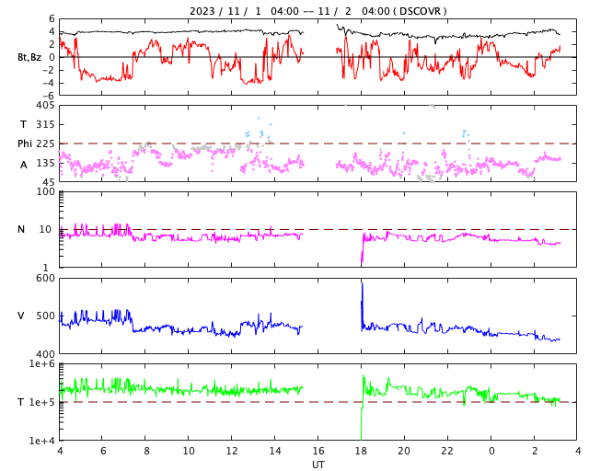589x471 pixels.
Task: Click the 400 tick on the V axis
Action: pyautogui.click(x=45, y=354)
